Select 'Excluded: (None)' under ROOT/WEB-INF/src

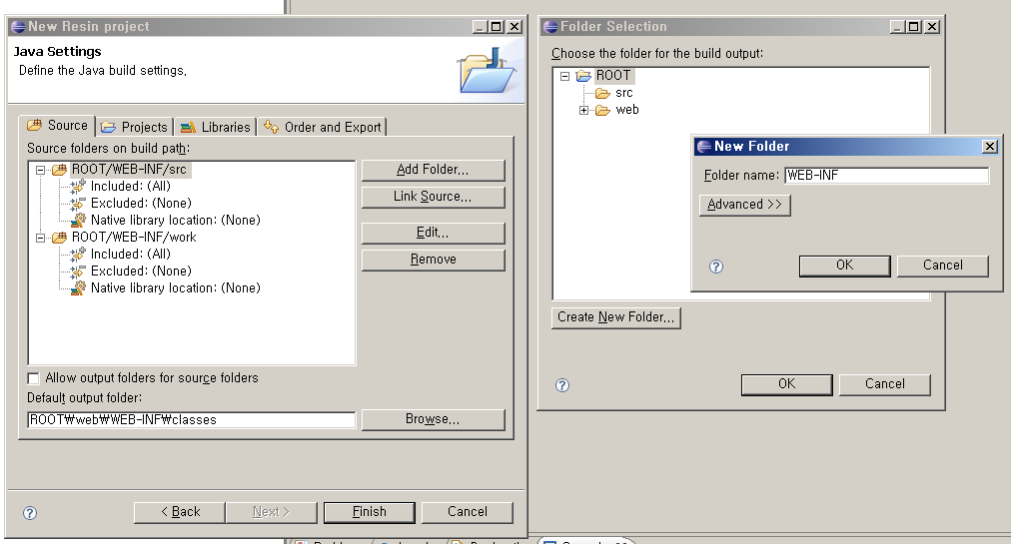[141, 204]
